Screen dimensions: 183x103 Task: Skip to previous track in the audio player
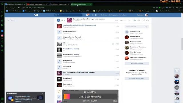pyautogui.click(x=62, y=20)
